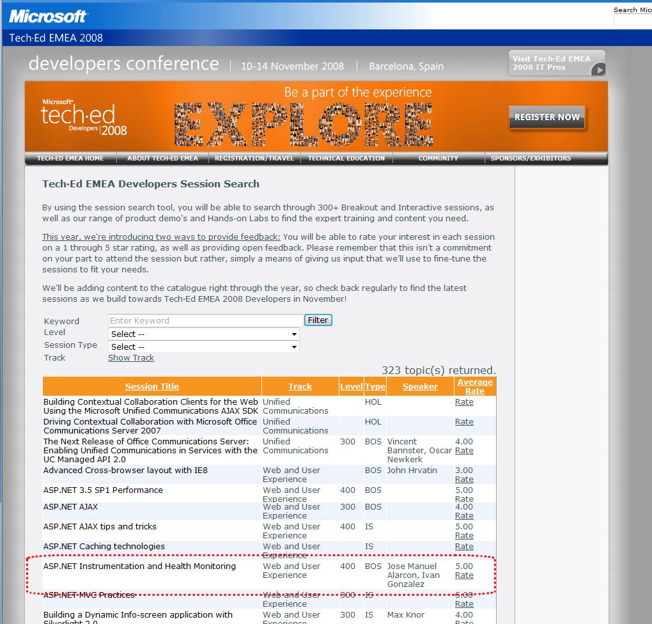Open the Level dropdown
This screenshot has width=652, height=624.
coord(204,334)
